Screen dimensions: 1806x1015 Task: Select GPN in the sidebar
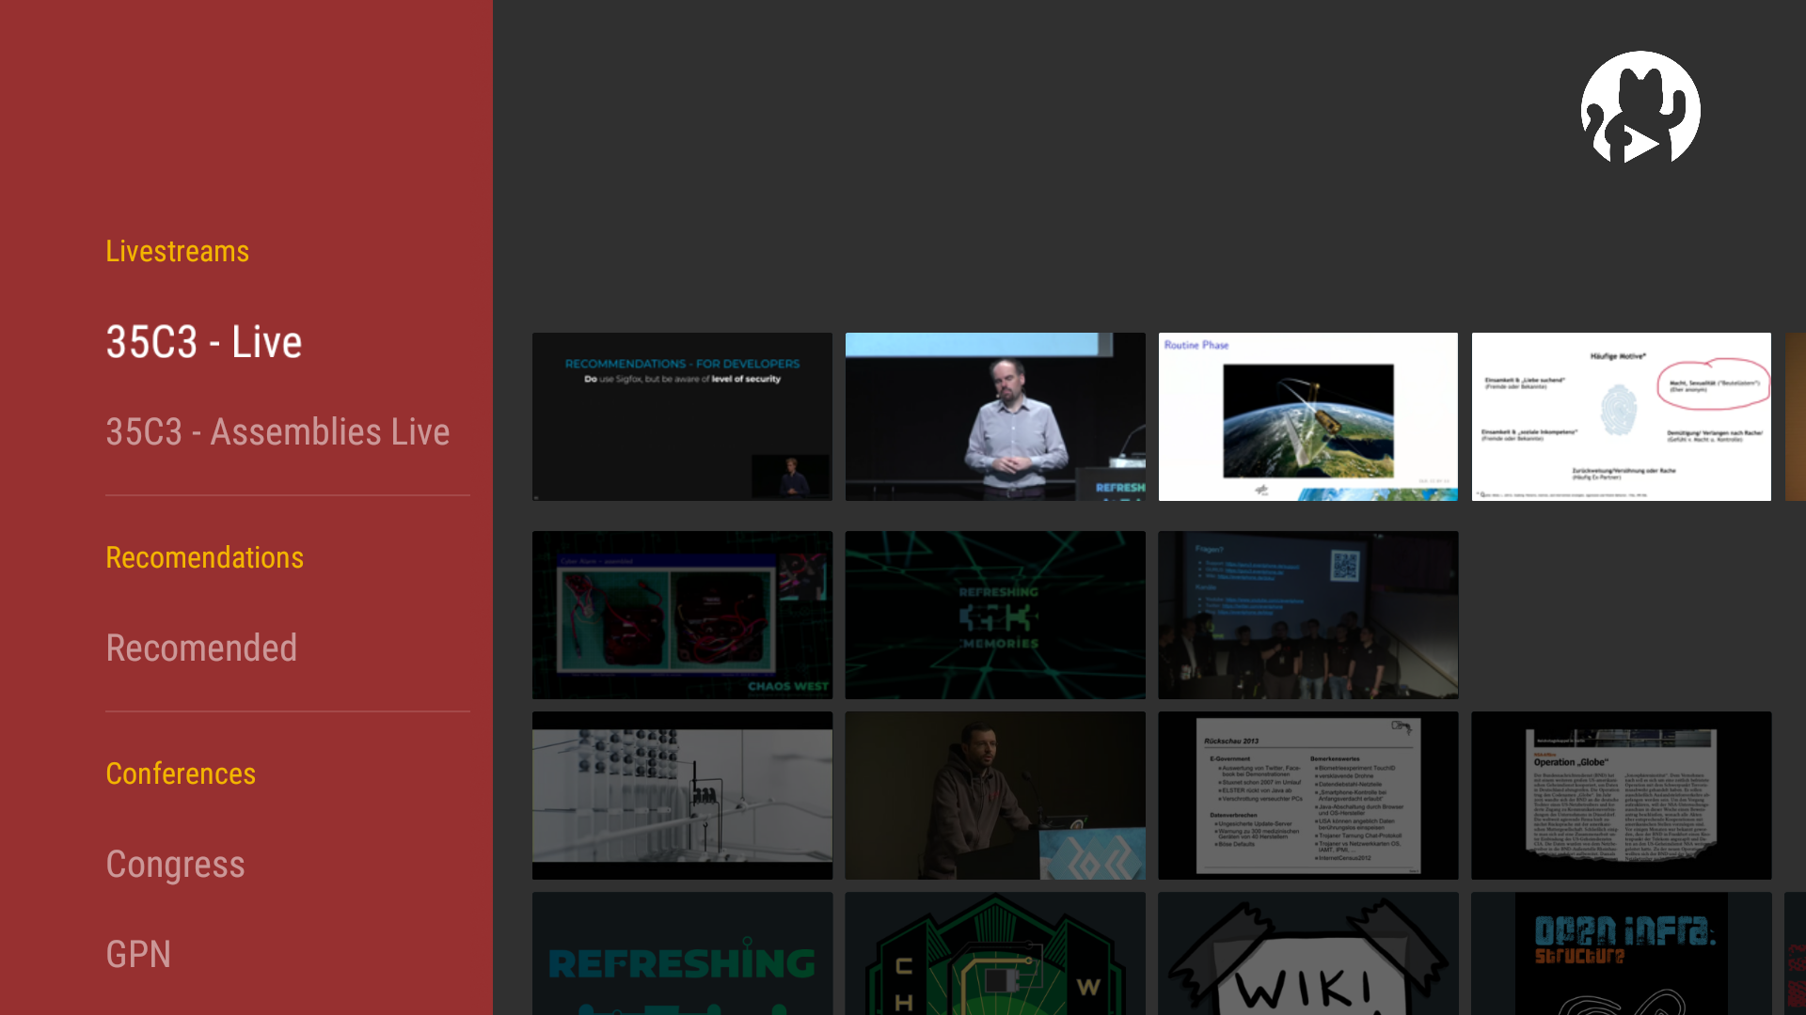(138, 955)
